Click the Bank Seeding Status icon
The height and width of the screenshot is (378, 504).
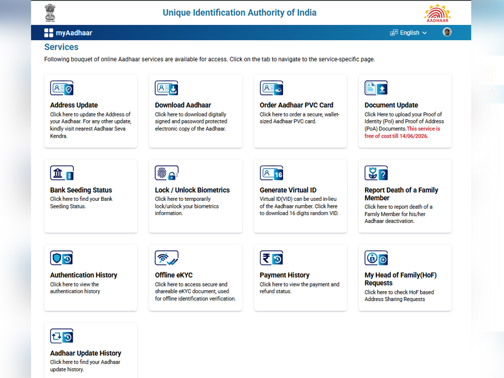(62, 173)
